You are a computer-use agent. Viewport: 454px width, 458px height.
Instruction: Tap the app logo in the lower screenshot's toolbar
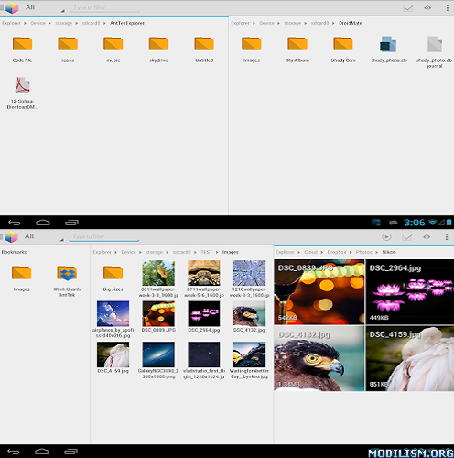[12, 237]
